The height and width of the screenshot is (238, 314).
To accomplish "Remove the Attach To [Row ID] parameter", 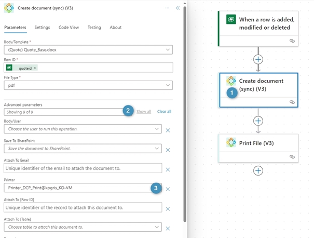I will coord(168,209).
